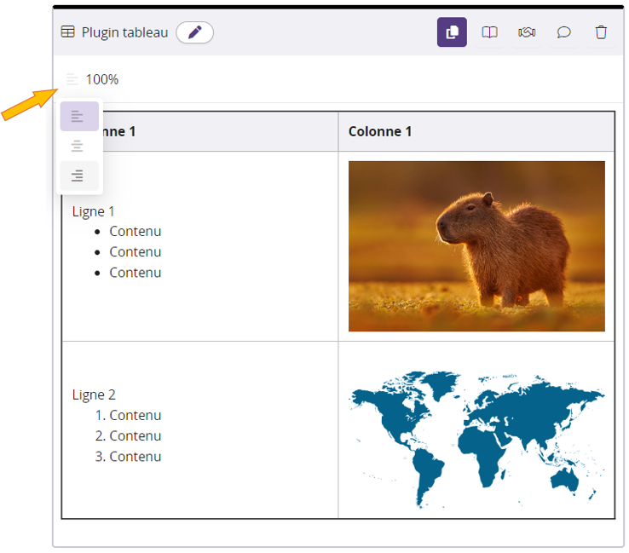The height and width of the screenshot is (553, 629).
Task: Delete the plugin with trash icon
Action: tap(601, 32)
